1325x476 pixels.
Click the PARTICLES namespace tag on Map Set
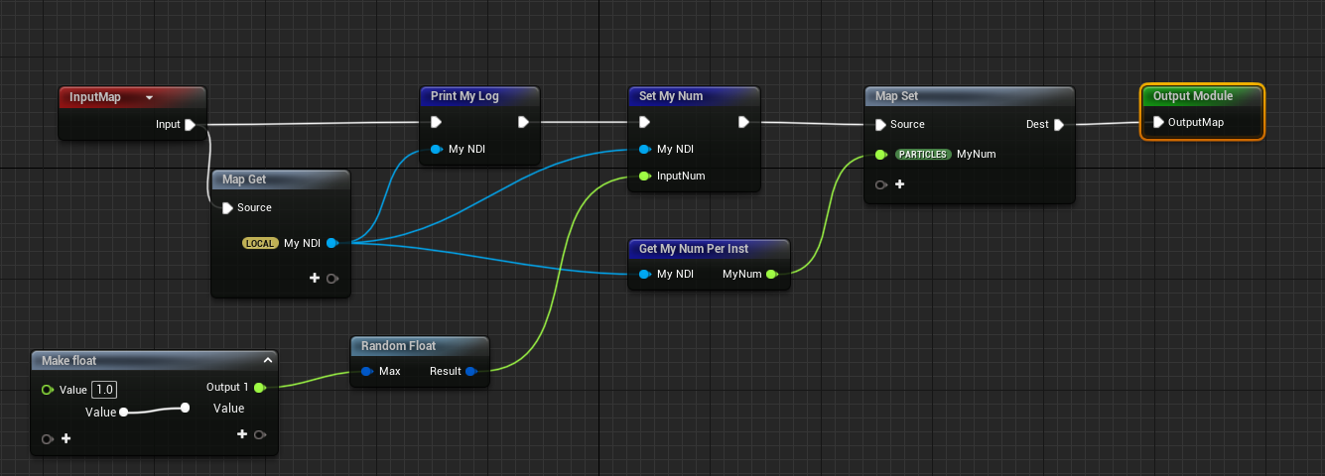(x=923, y=155)
